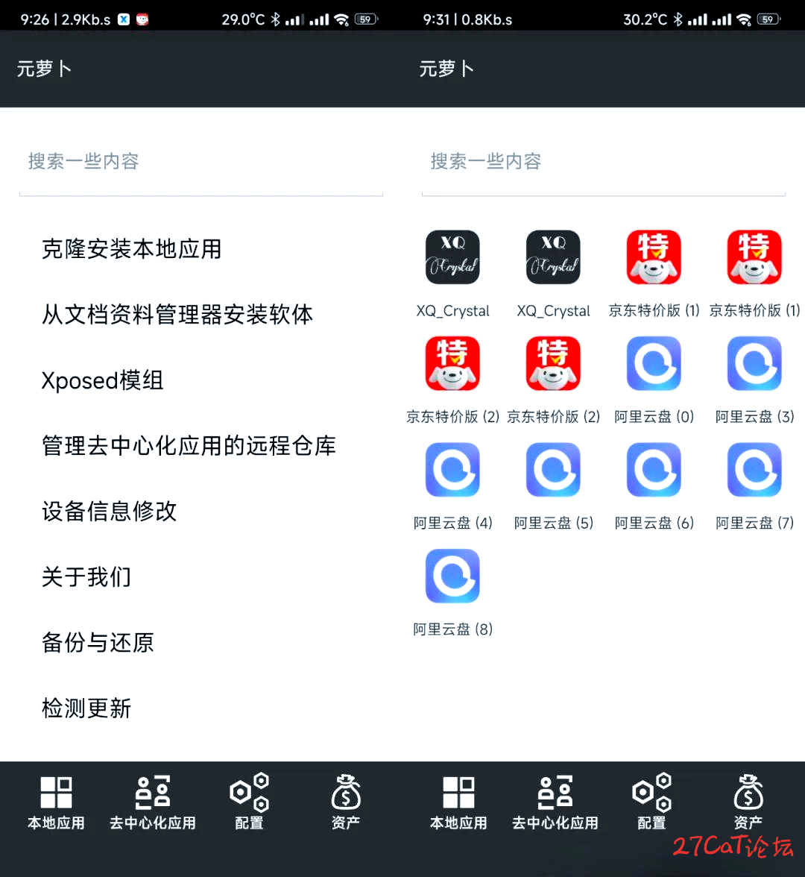The height and width of the screenshot is (877, 805).
Task: Open Xposed模组 menu entry
Action: [x=102, y=380]
